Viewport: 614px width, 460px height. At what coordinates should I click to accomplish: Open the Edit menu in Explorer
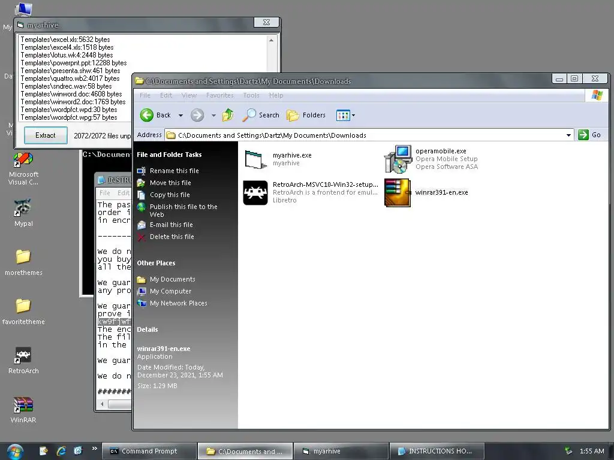click(x=166, y=95)
